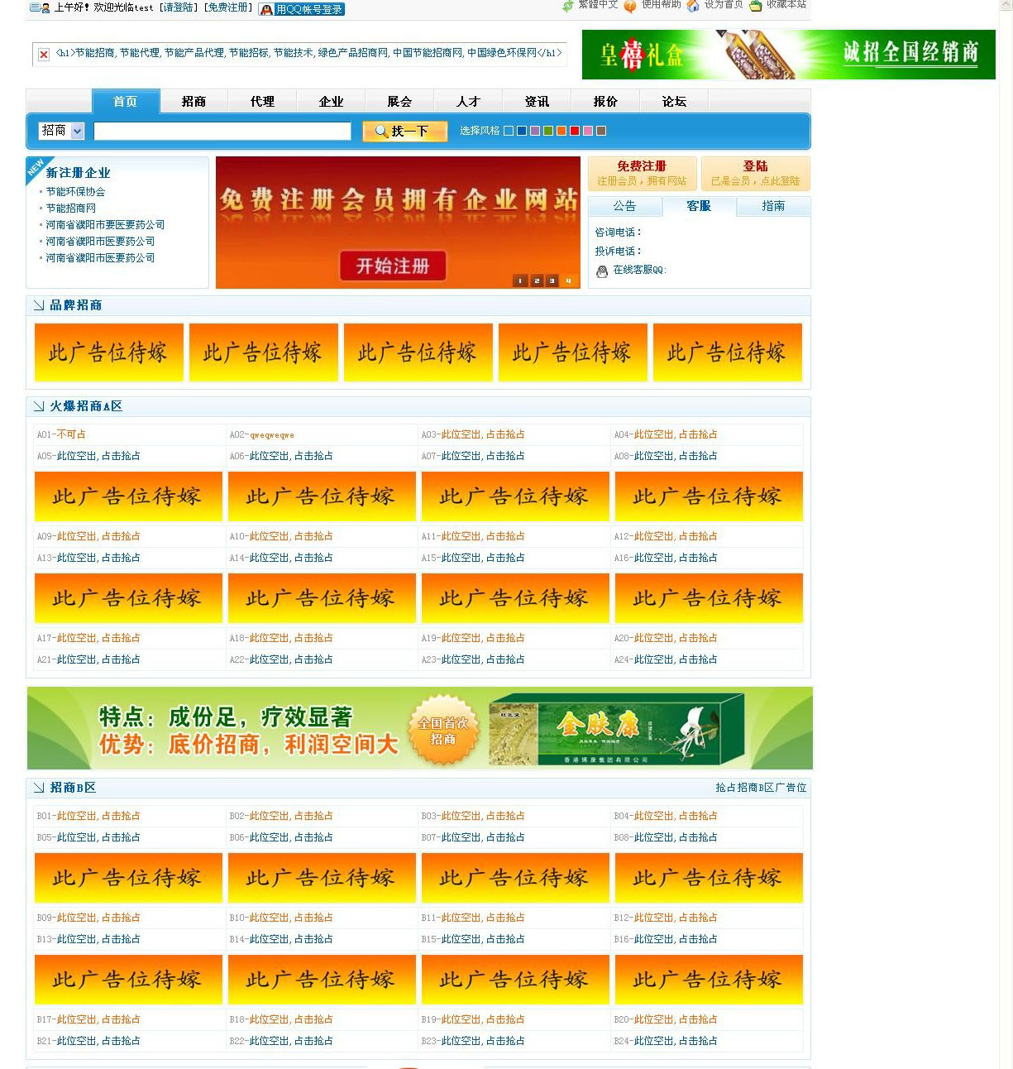Switch to the 公告 tab
The width and height of the screenshot is (1013, 1069).
[x=625, y=207]
